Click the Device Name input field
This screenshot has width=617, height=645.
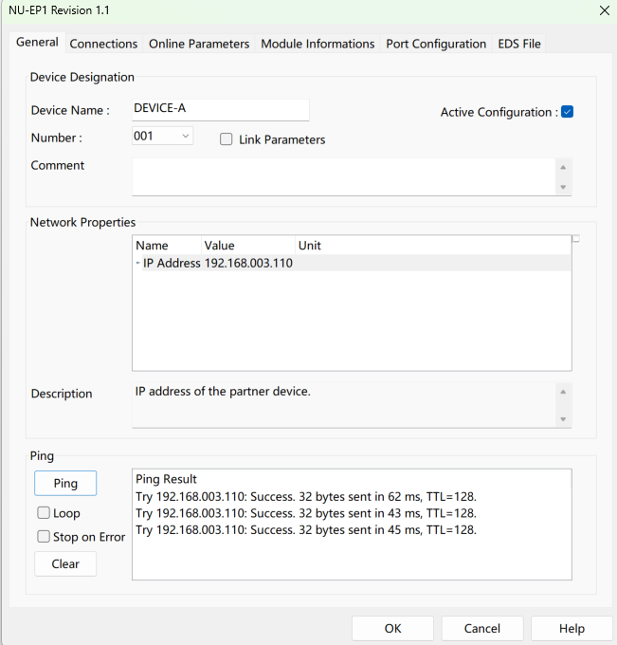coord(220,109)
